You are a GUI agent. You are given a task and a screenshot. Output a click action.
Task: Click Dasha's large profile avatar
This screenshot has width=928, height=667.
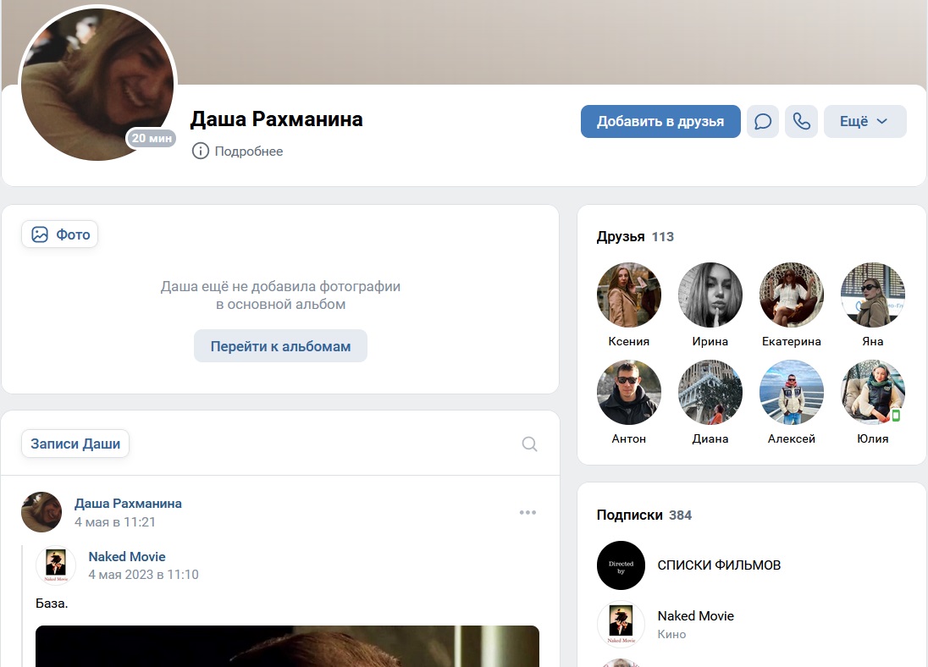click(x=97, y=83)
